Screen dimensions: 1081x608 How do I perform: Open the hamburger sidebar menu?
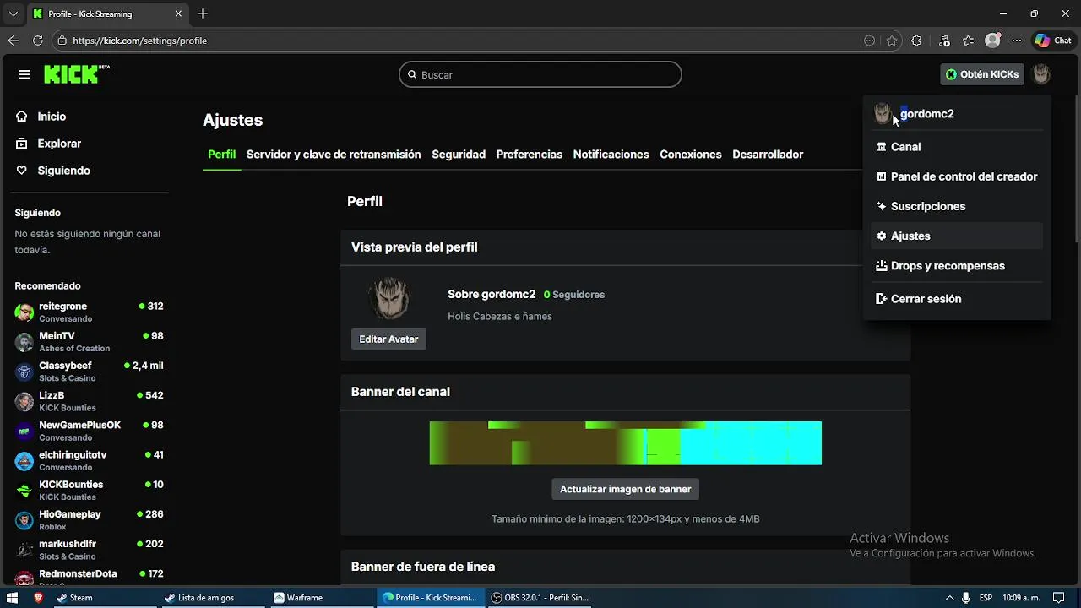coord(24,74)
